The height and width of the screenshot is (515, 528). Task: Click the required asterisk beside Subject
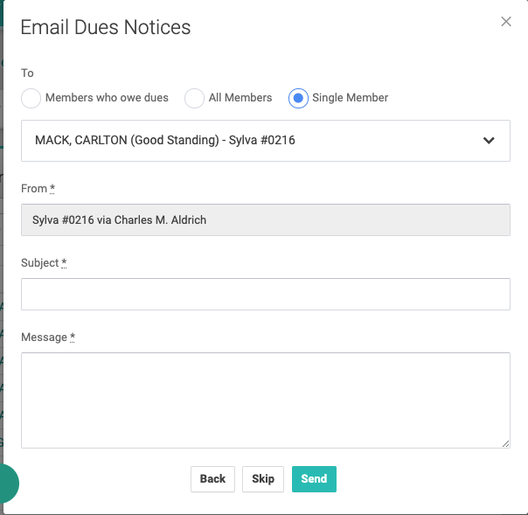(64, 262)
